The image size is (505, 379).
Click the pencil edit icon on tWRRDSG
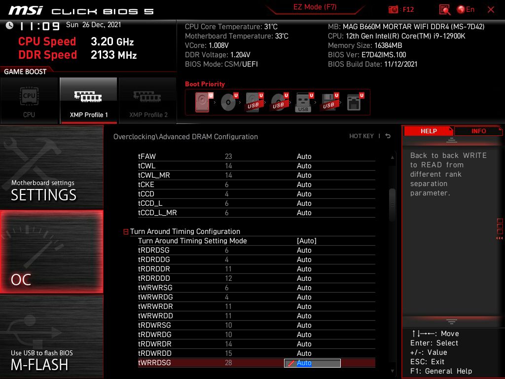click(291, 363)
